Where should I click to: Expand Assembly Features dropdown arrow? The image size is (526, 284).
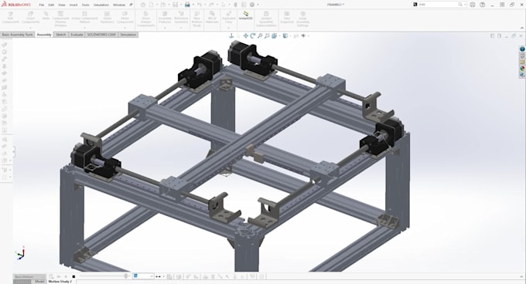(165, 28)
